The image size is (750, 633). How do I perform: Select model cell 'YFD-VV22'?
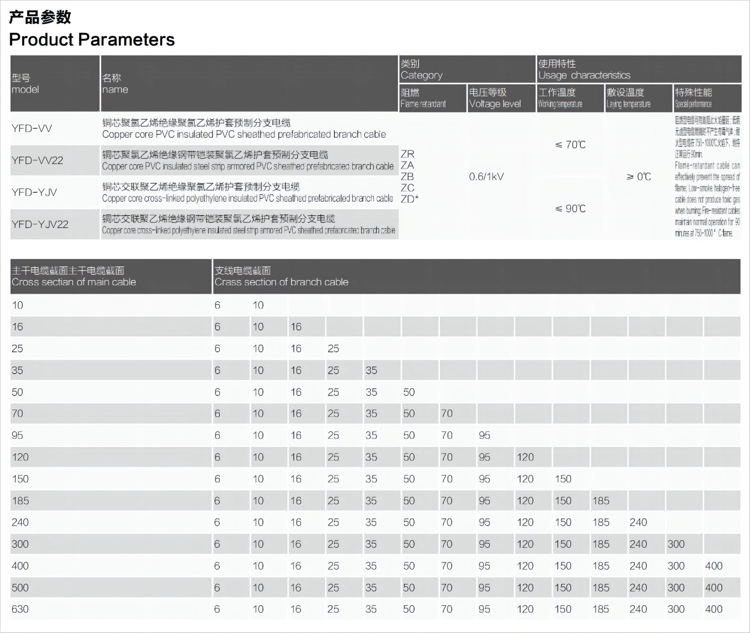coord(55,160)
